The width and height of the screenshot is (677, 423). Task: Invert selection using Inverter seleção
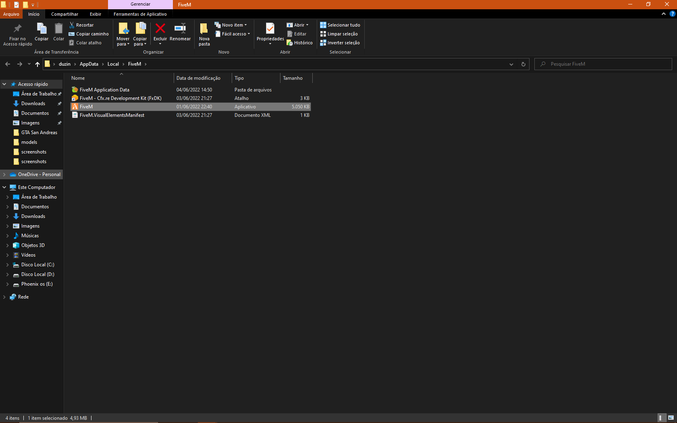tap(340, 42)
